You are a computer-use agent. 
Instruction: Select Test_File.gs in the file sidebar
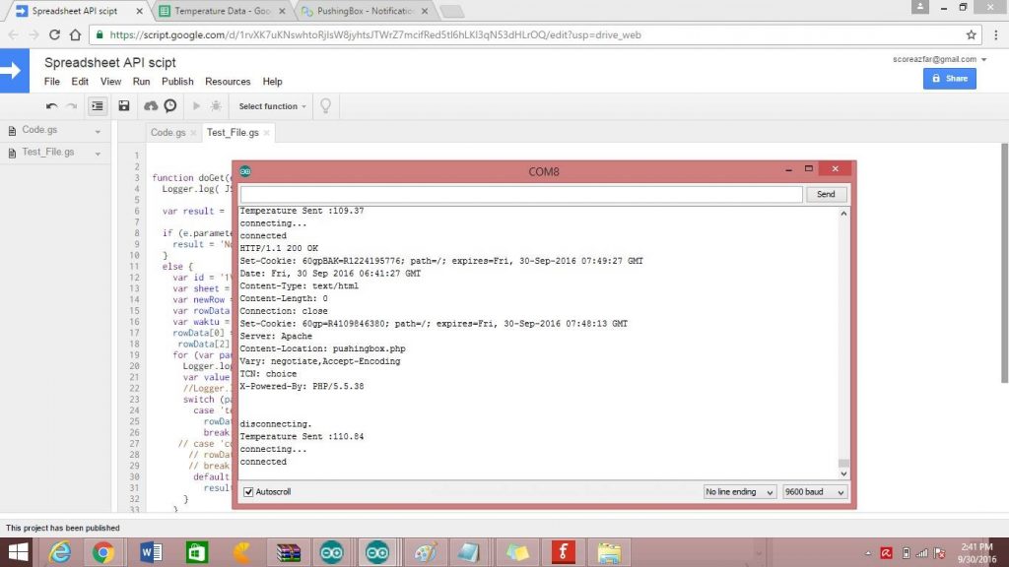[47, 153]
